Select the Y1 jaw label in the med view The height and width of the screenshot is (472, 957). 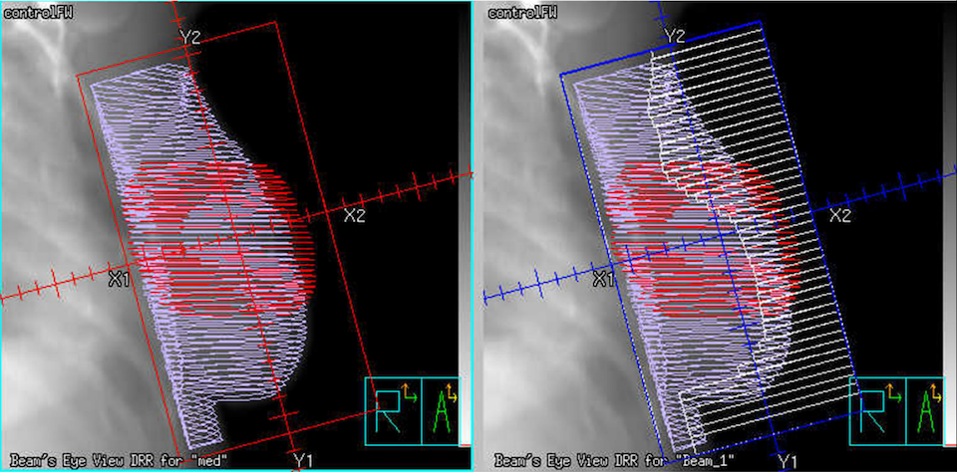[303, 459]
